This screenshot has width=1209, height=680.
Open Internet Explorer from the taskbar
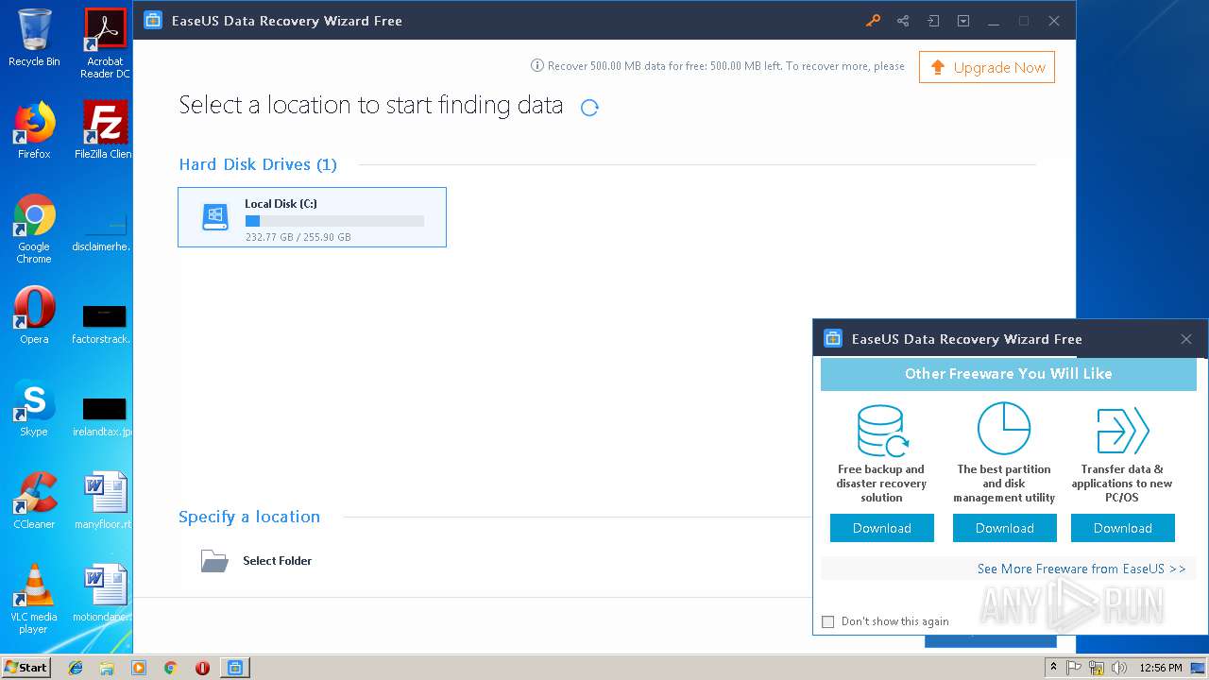click(x=76, y=668)
